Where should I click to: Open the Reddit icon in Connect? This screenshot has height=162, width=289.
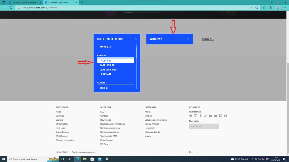pyautogui.click(x=225, y=116)
